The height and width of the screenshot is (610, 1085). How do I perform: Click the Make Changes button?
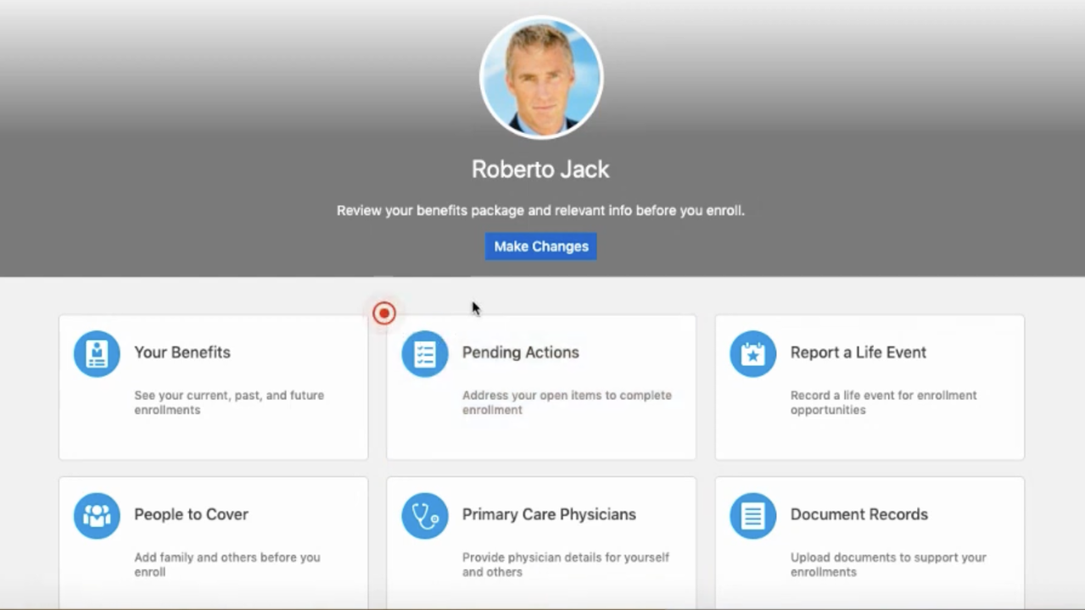point(540,246)
